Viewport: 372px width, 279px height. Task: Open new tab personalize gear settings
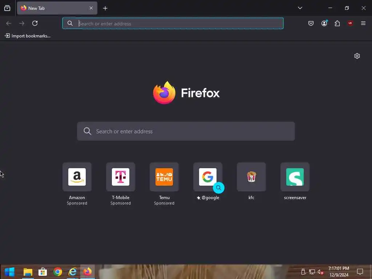point(357,56)
